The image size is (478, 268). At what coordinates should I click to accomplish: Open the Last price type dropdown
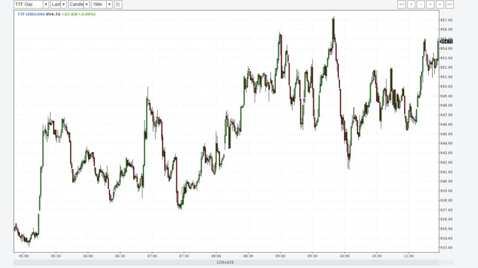coord(58,4)
